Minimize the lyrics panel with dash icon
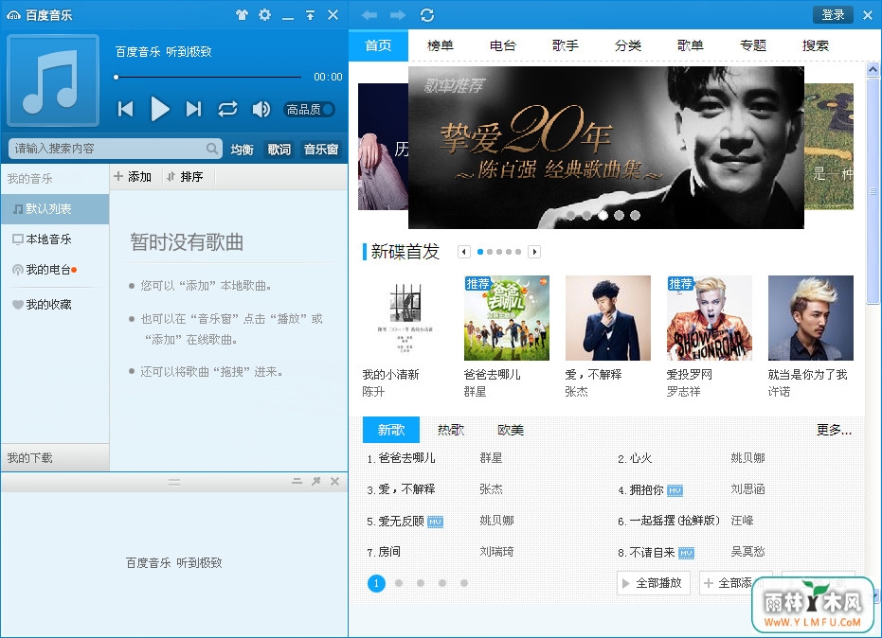This screenshot has height=638, width=882. tap(297, 482)
